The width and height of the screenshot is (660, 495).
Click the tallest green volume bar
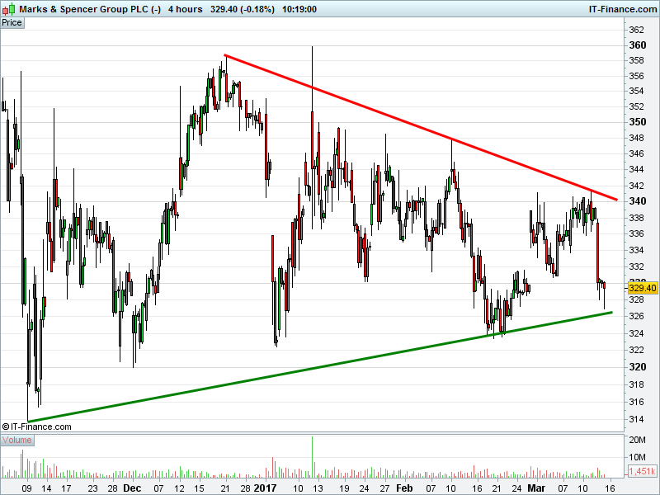[x=313, y=457]
